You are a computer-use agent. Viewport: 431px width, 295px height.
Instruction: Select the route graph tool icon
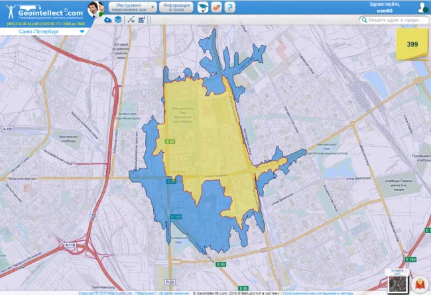(x=131, y=20)
